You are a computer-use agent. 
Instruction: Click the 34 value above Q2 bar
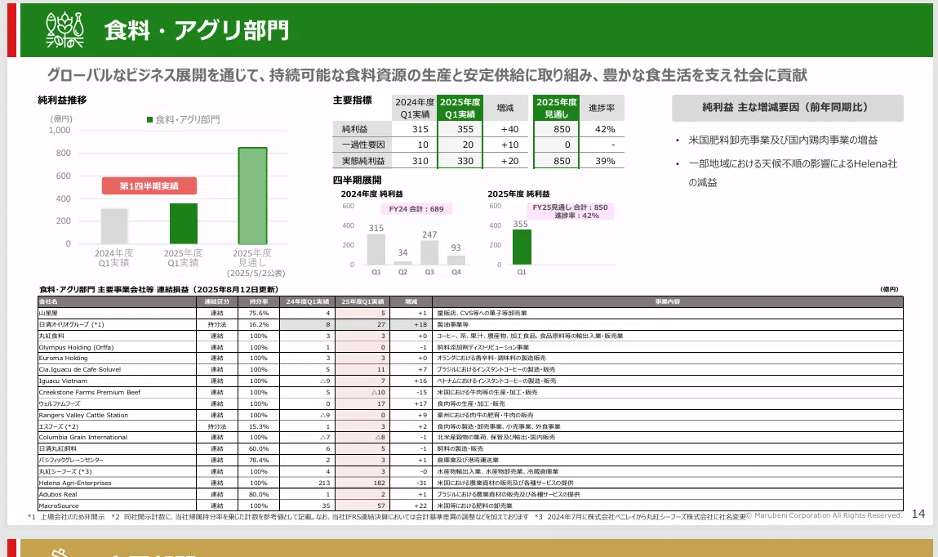tap(402, 252)
